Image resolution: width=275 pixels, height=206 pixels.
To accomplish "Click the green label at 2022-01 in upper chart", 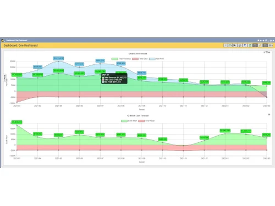I will tap(225, 82).
